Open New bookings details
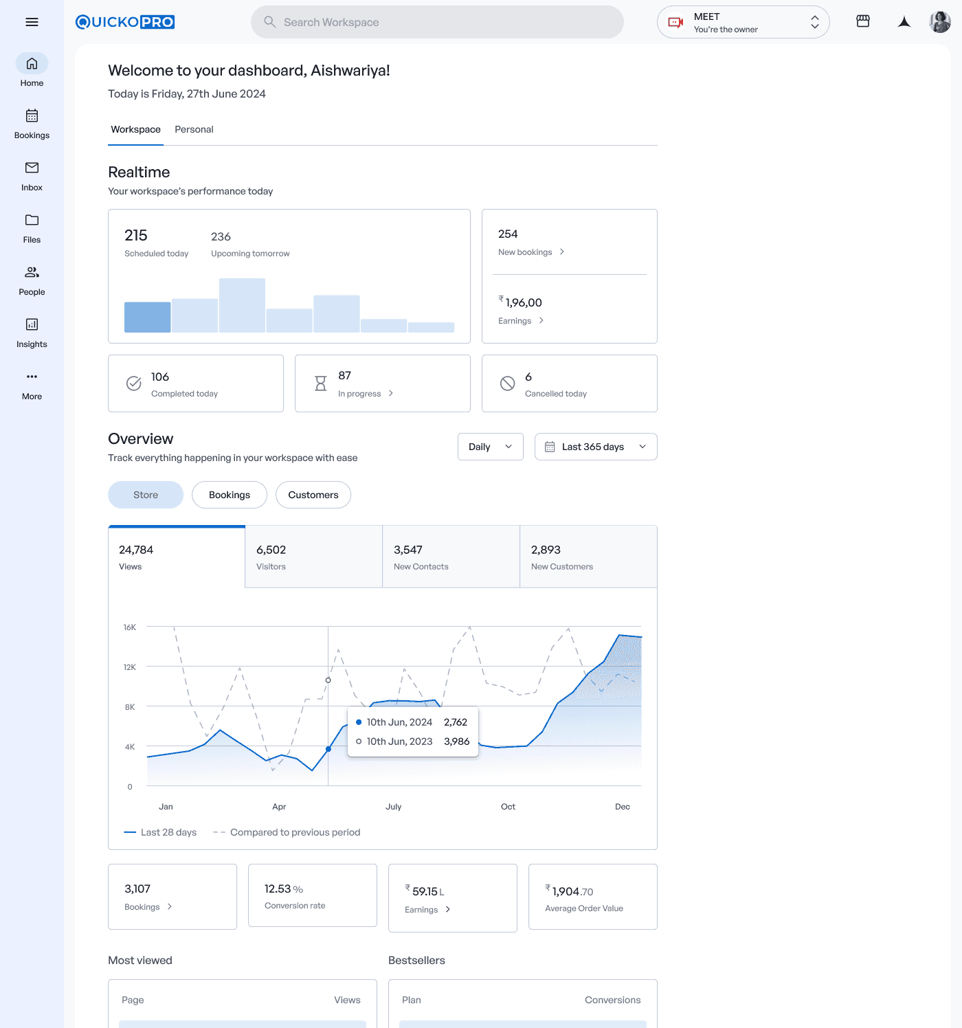Screen dimensions: 962x1028 [x=530, y=252]
